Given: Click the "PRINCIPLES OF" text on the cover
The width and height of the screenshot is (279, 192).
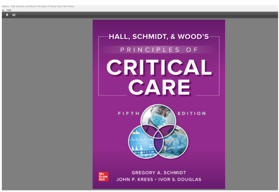Looking at the screenshot, I should 159,50.
